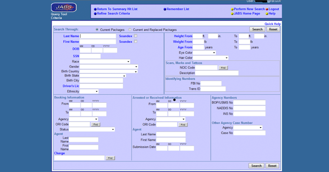The height and width of the screenshot is (172, 329).
Task: Select the Current Packages radio button
Action: click(x=97, y=30)
